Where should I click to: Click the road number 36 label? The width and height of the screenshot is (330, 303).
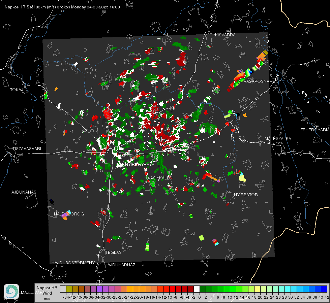click(21, 155)
